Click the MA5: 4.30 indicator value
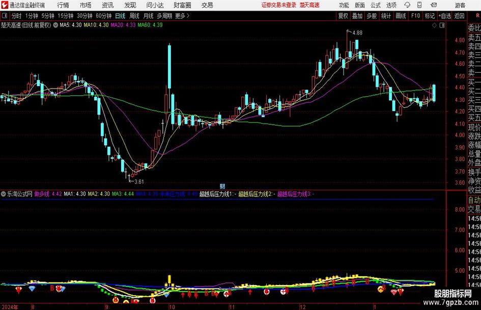 [71, 25]
